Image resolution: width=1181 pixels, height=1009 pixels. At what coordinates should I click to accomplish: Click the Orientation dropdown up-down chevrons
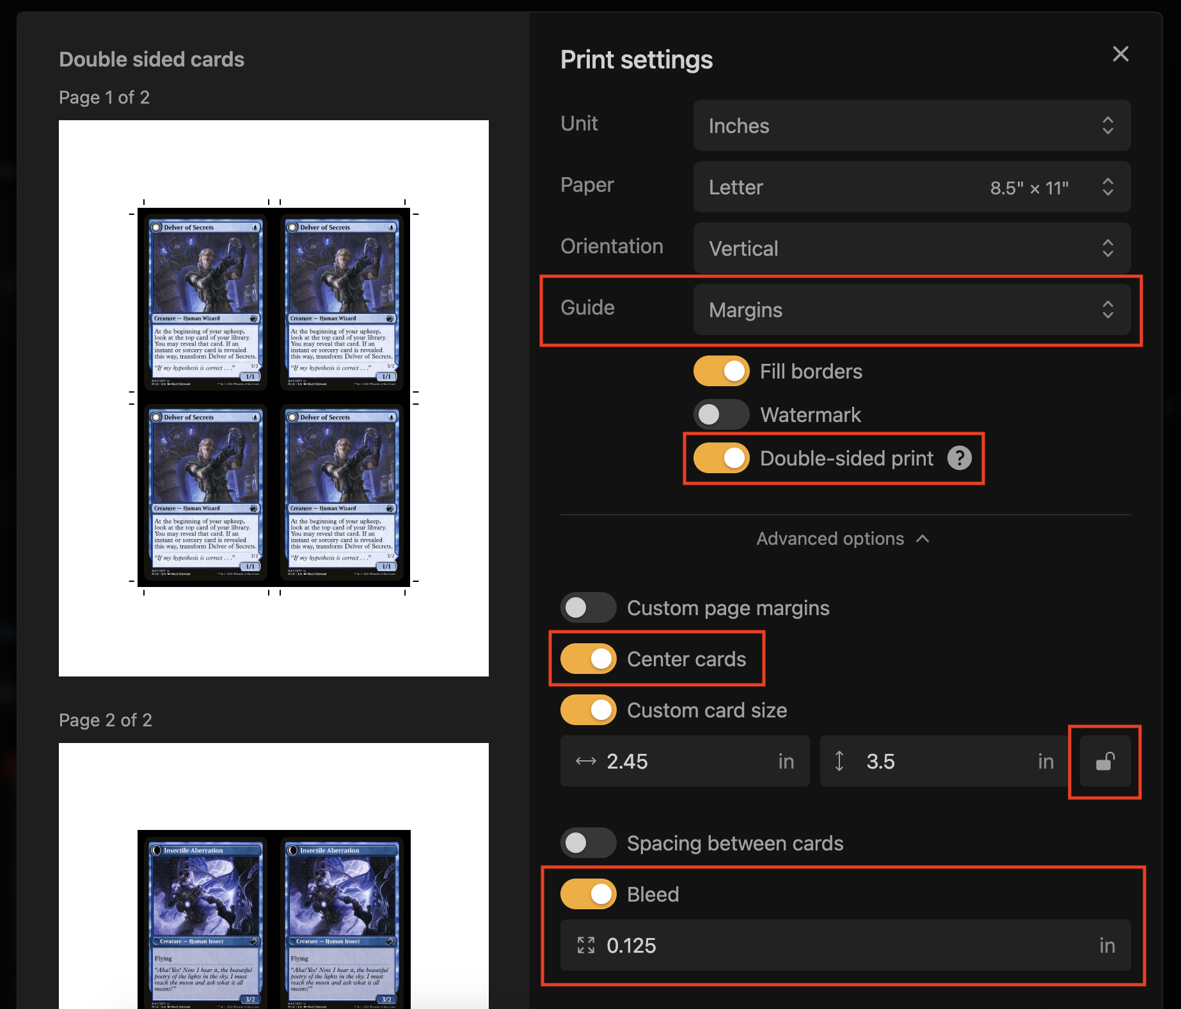[1108, 248]
